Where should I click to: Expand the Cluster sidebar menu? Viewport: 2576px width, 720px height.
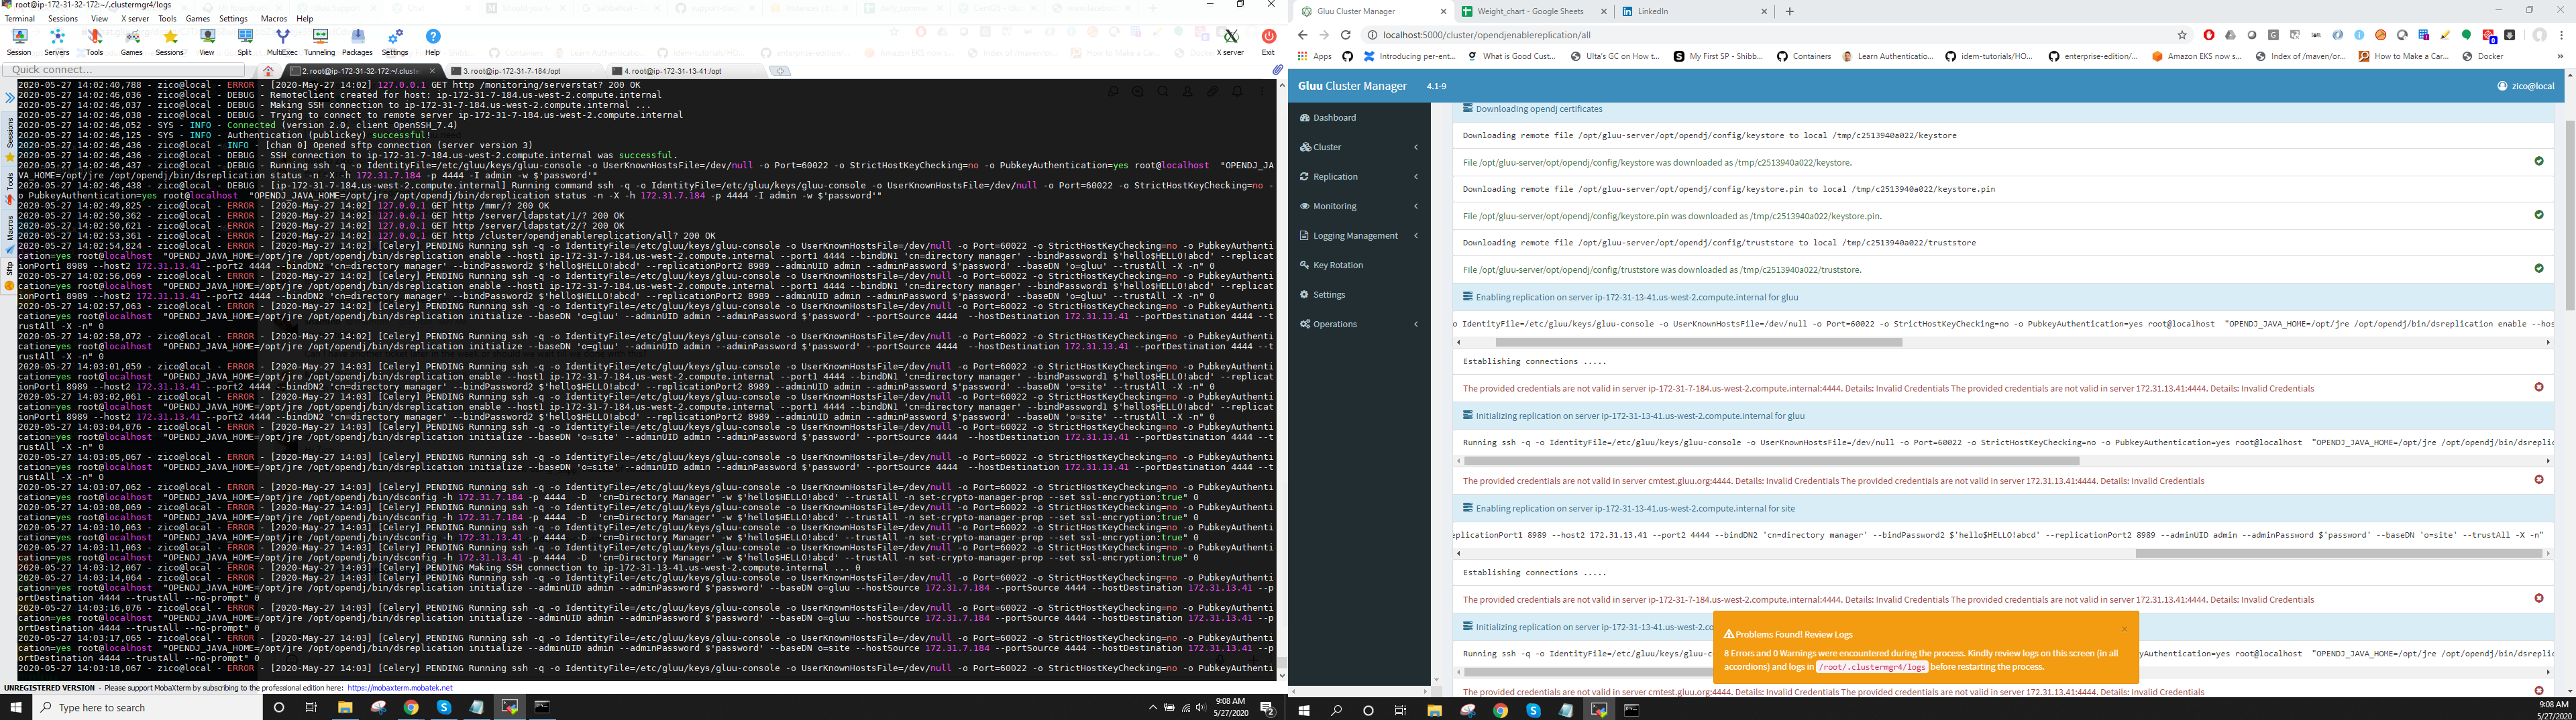tap(1359, 147)
